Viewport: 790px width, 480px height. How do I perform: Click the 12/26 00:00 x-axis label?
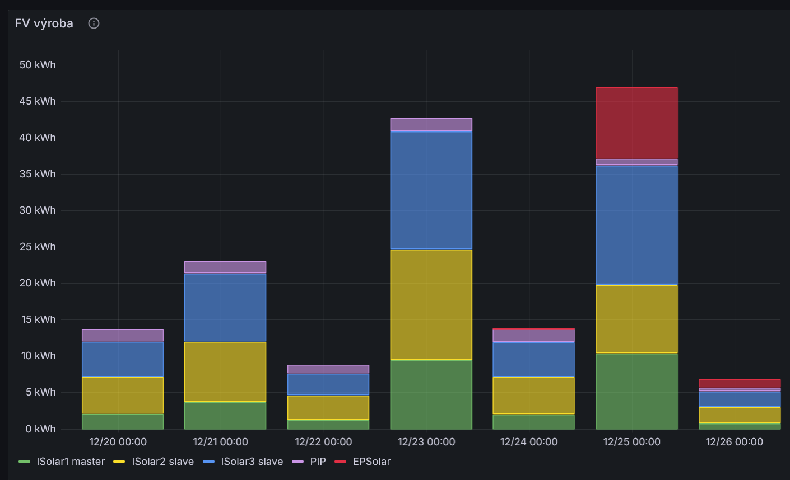[x=735, y=442]
